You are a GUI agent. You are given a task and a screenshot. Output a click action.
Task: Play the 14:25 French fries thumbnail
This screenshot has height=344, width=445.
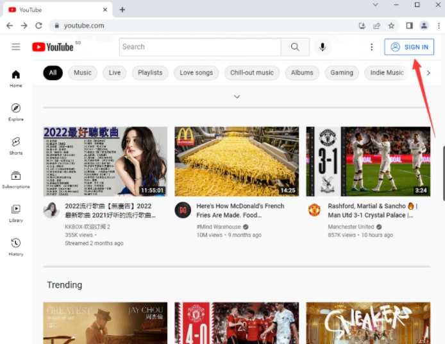pos(237,161)
